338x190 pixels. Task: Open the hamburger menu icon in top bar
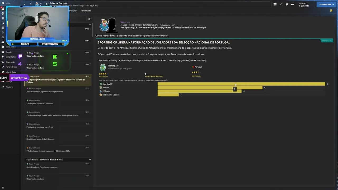[x=275, y=4]
